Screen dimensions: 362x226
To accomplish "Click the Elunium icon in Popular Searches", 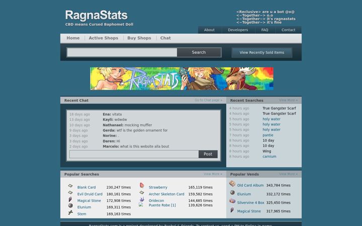I will pos(70,205).
